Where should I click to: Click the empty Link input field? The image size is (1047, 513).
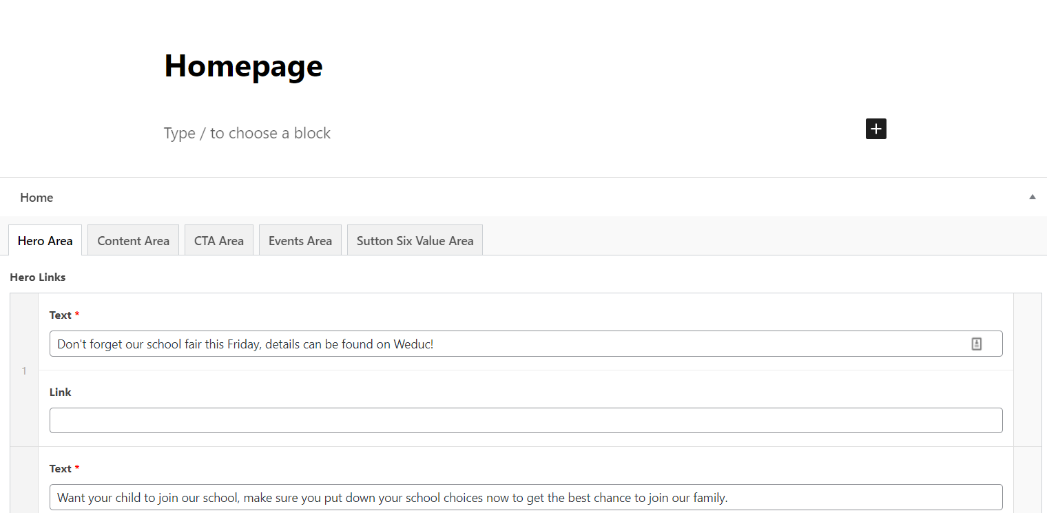pos(526,420)
